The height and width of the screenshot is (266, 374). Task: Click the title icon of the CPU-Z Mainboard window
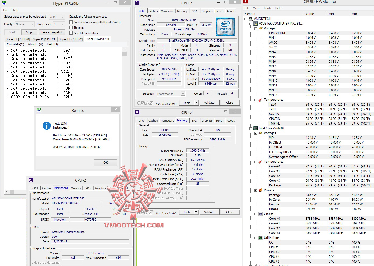[31, 180]
